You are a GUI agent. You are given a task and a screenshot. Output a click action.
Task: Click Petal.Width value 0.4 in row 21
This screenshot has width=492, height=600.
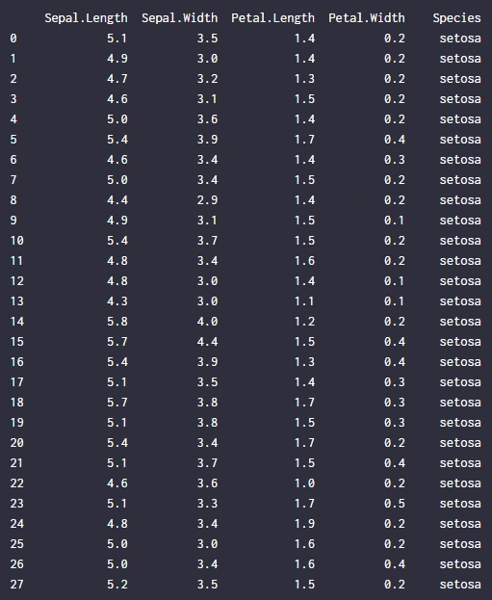click(395, 463)
